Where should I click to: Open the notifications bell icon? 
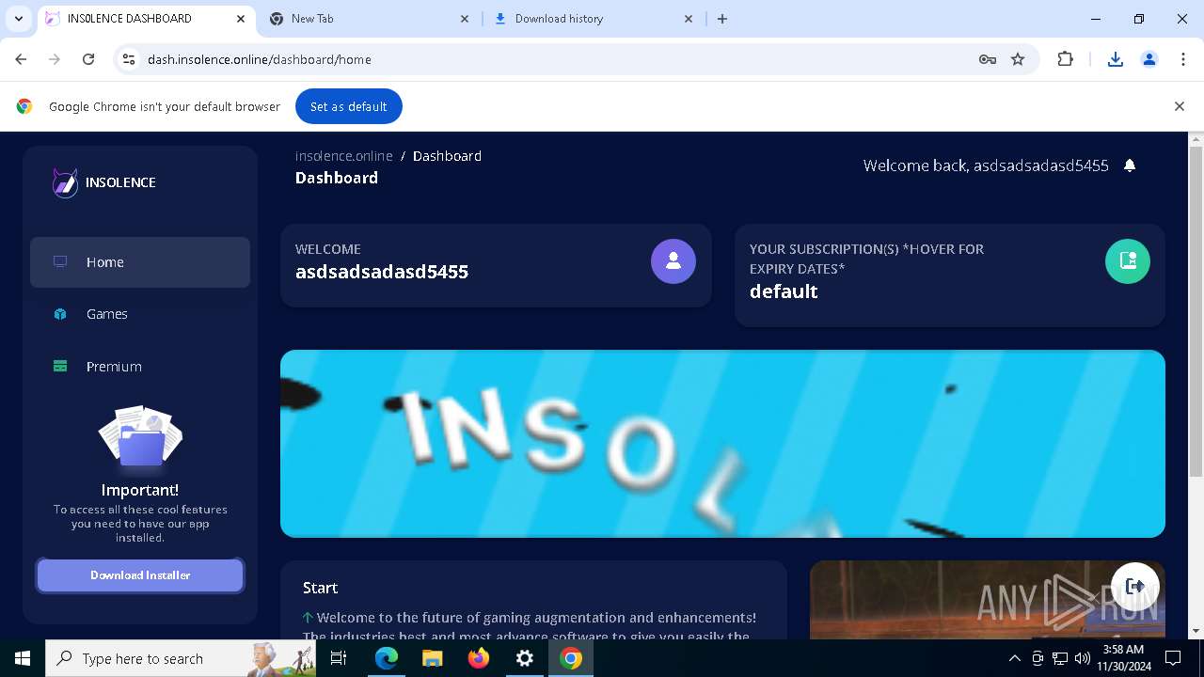click(1130, 165)
